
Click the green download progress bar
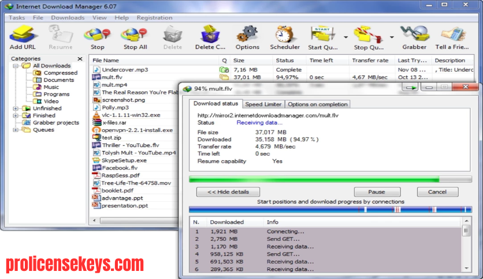(x=330, y=179)
